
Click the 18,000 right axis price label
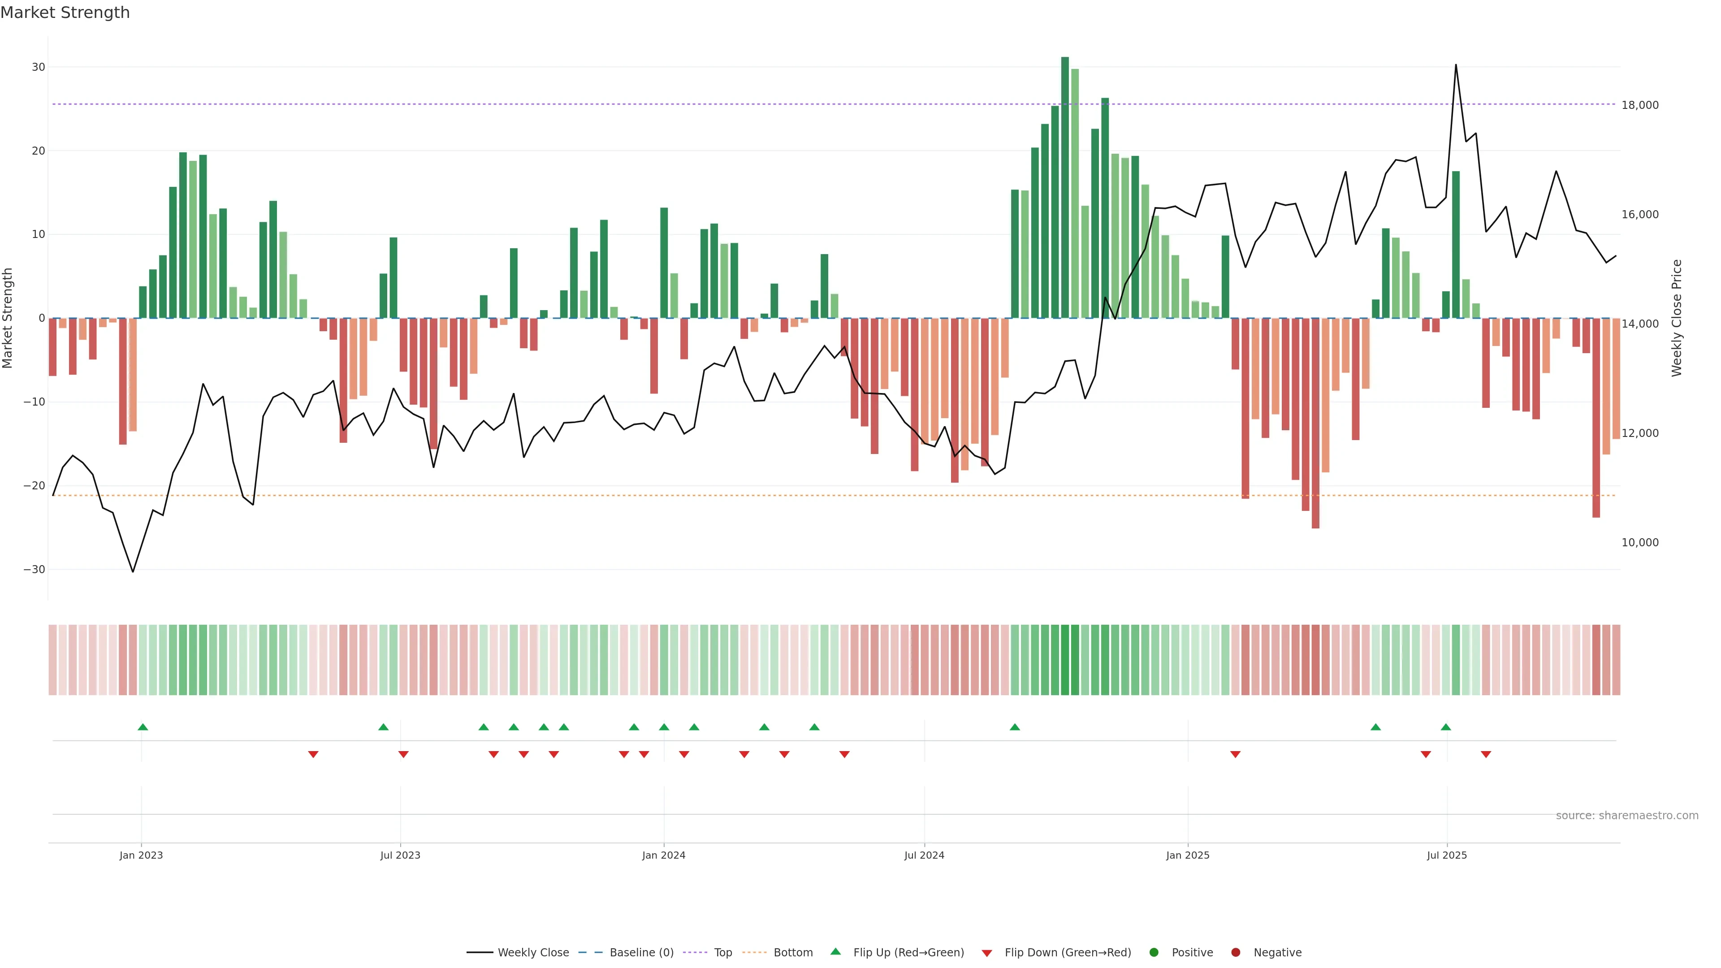click(1639, 105)
